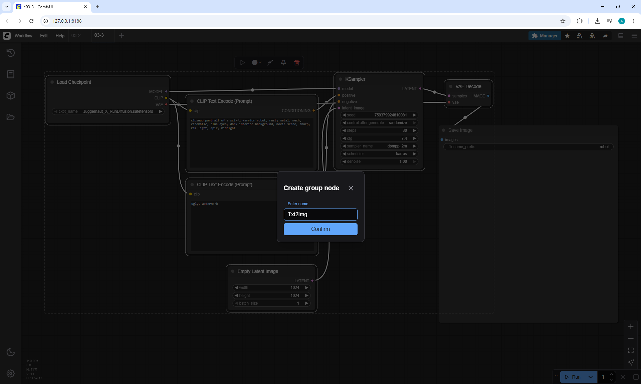Open the Manager button
Screen dimensions: 641x384
click(x=545, y=36)
